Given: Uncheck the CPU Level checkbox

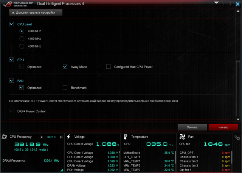Looking at the screenshot, I should (12, 24).
